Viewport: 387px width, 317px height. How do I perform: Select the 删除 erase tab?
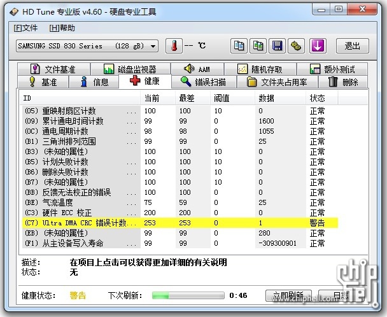point(343,81)
